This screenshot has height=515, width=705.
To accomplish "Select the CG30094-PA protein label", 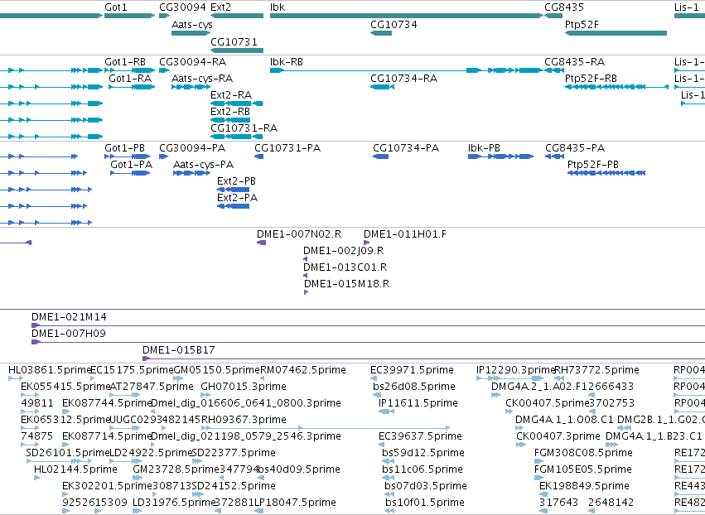I will point(192,148).
